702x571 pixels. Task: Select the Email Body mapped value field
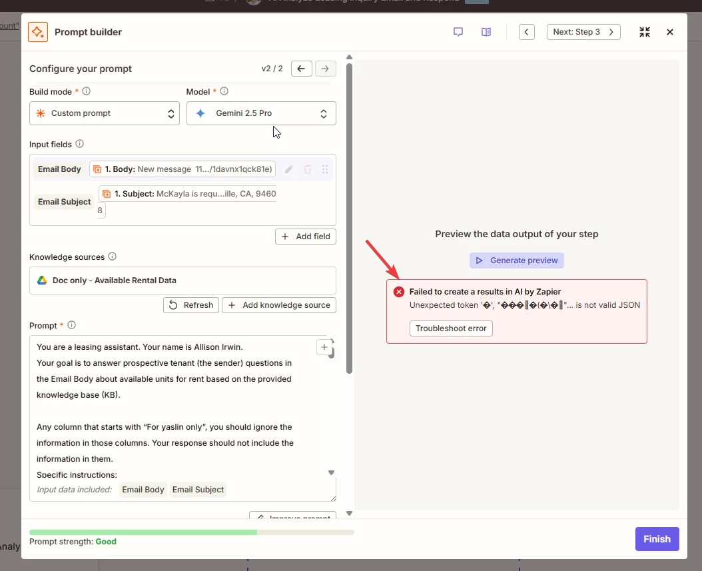point(182,169)
